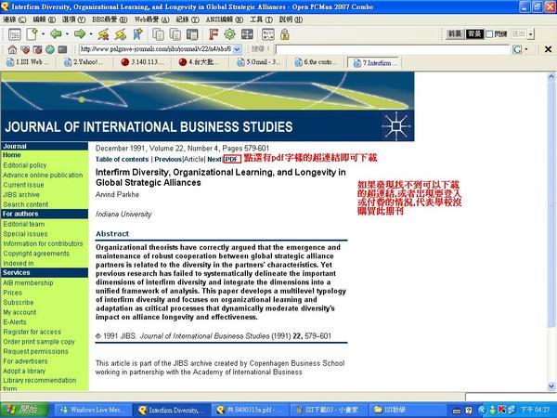Click the PDF download link
The image size is (557, 418).
tap(232, 159)
